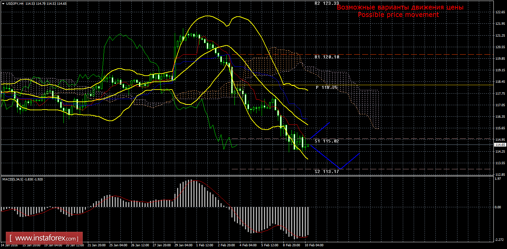507x249 pixels.
Task: Click the -2.272 value on MACD scale
Action: (x=499, y=240)
